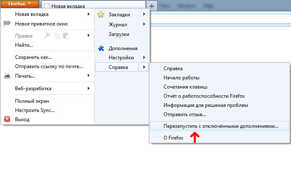Click the bookmarks star icon
Image resolution: width=291 pixels, height=175 pixels.
click(x=101, y=15)
